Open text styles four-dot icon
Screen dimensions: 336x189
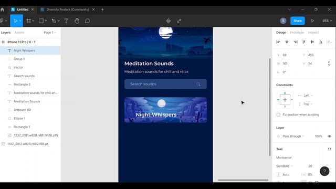(329, 149)
